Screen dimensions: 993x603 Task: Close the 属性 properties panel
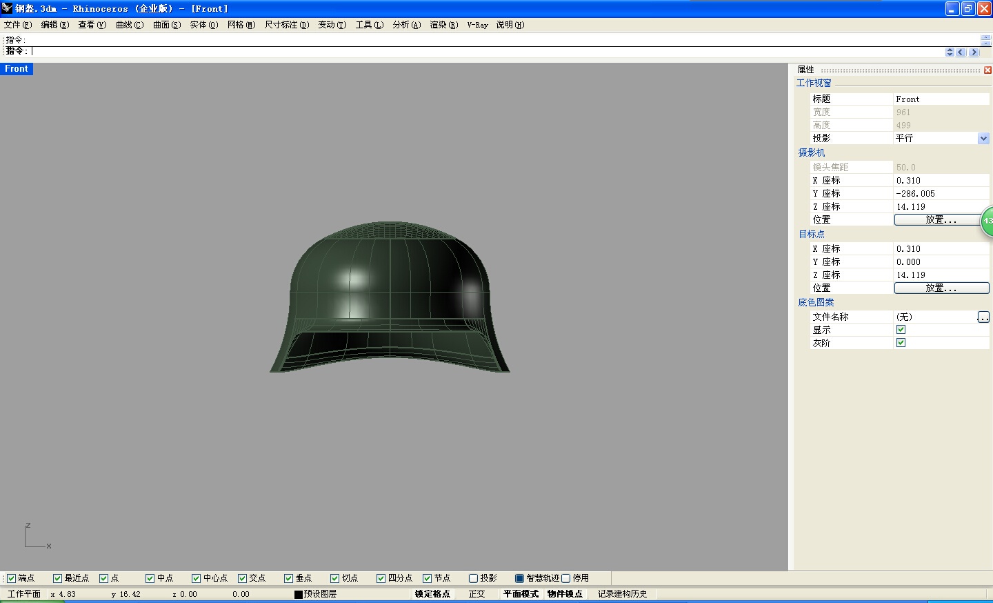pyautogui.click(x=987, y=70)
